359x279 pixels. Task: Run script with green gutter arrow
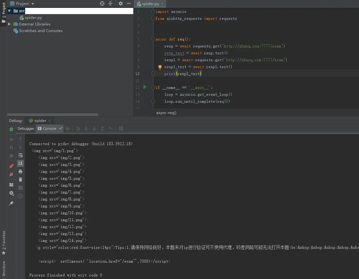(145, 87)
